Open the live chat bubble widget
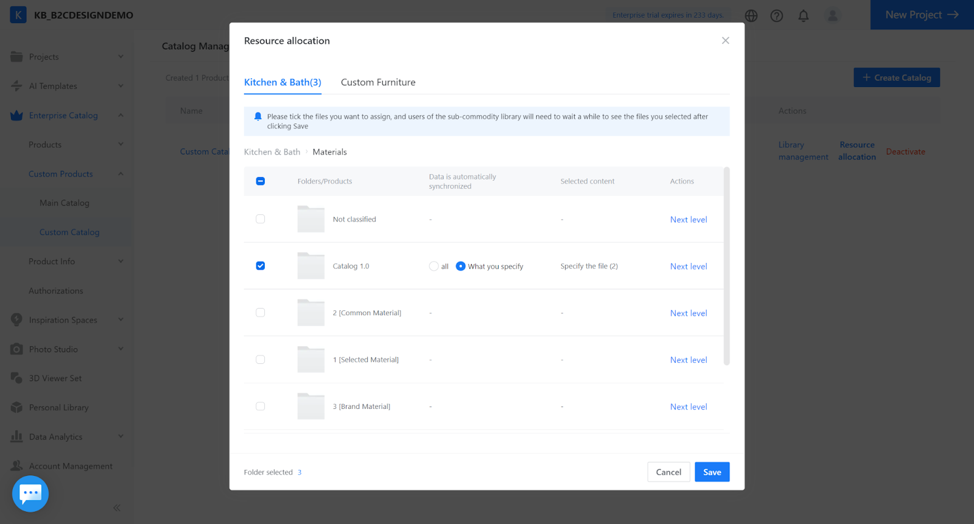This screenshot has height=524, width=974. coord(30,494)
